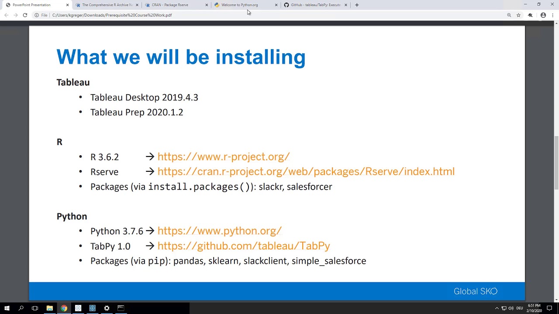Click the 'Python 3.7.6' bullet text
Viewport: 559px width, 314px height.
pyautogui.click(x=117, y=231)
